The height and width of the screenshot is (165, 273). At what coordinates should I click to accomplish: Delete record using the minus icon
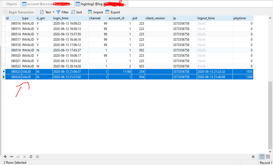12,157
